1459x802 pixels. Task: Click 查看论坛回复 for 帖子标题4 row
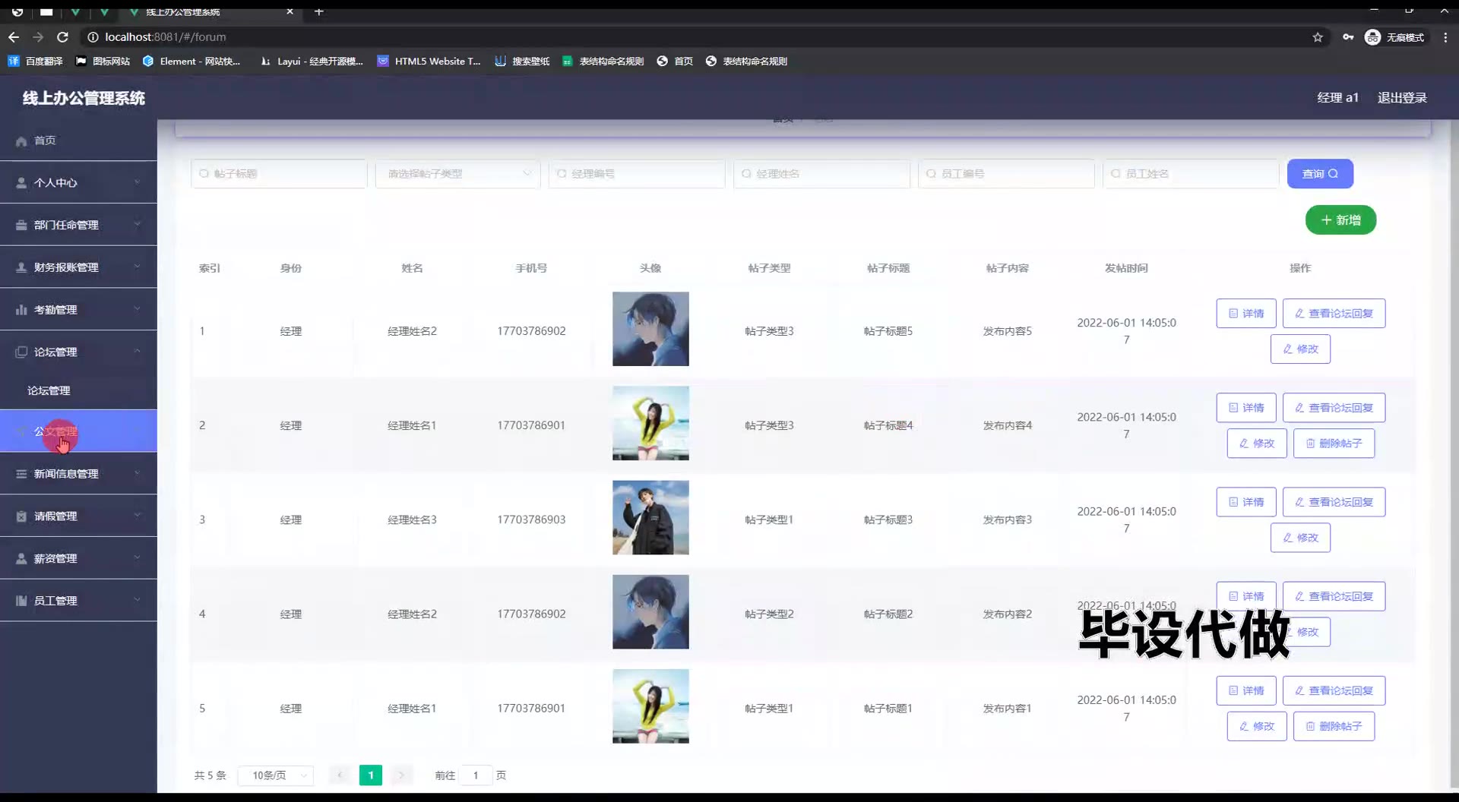[1334, 408]
